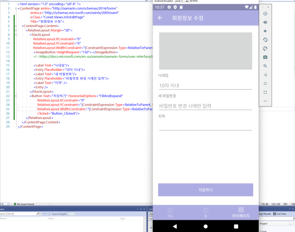Open the editor zoom percentage dropdown

tap(8, 204)
